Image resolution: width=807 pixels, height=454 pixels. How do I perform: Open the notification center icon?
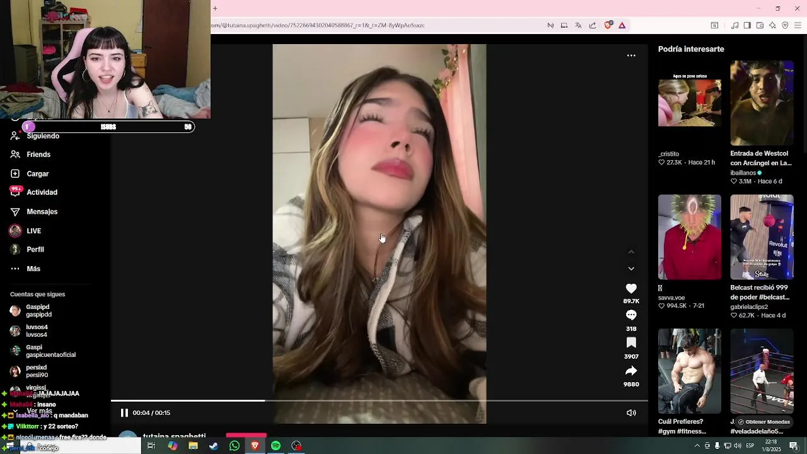794,446
